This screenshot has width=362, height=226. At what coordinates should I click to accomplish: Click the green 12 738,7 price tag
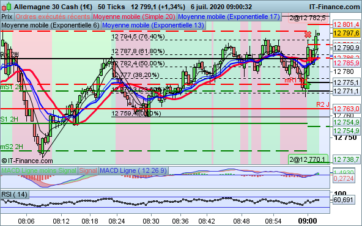click(347, 159)
